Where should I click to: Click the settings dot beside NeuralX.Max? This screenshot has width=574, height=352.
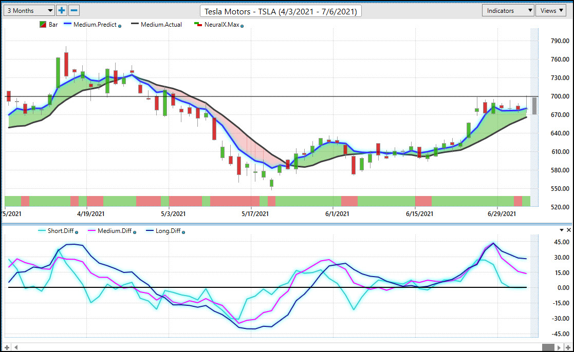(x=242, y=26)
